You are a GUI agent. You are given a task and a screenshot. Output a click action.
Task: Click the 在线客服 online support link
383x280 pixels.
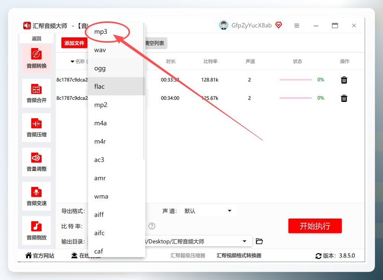coord(86,256)
